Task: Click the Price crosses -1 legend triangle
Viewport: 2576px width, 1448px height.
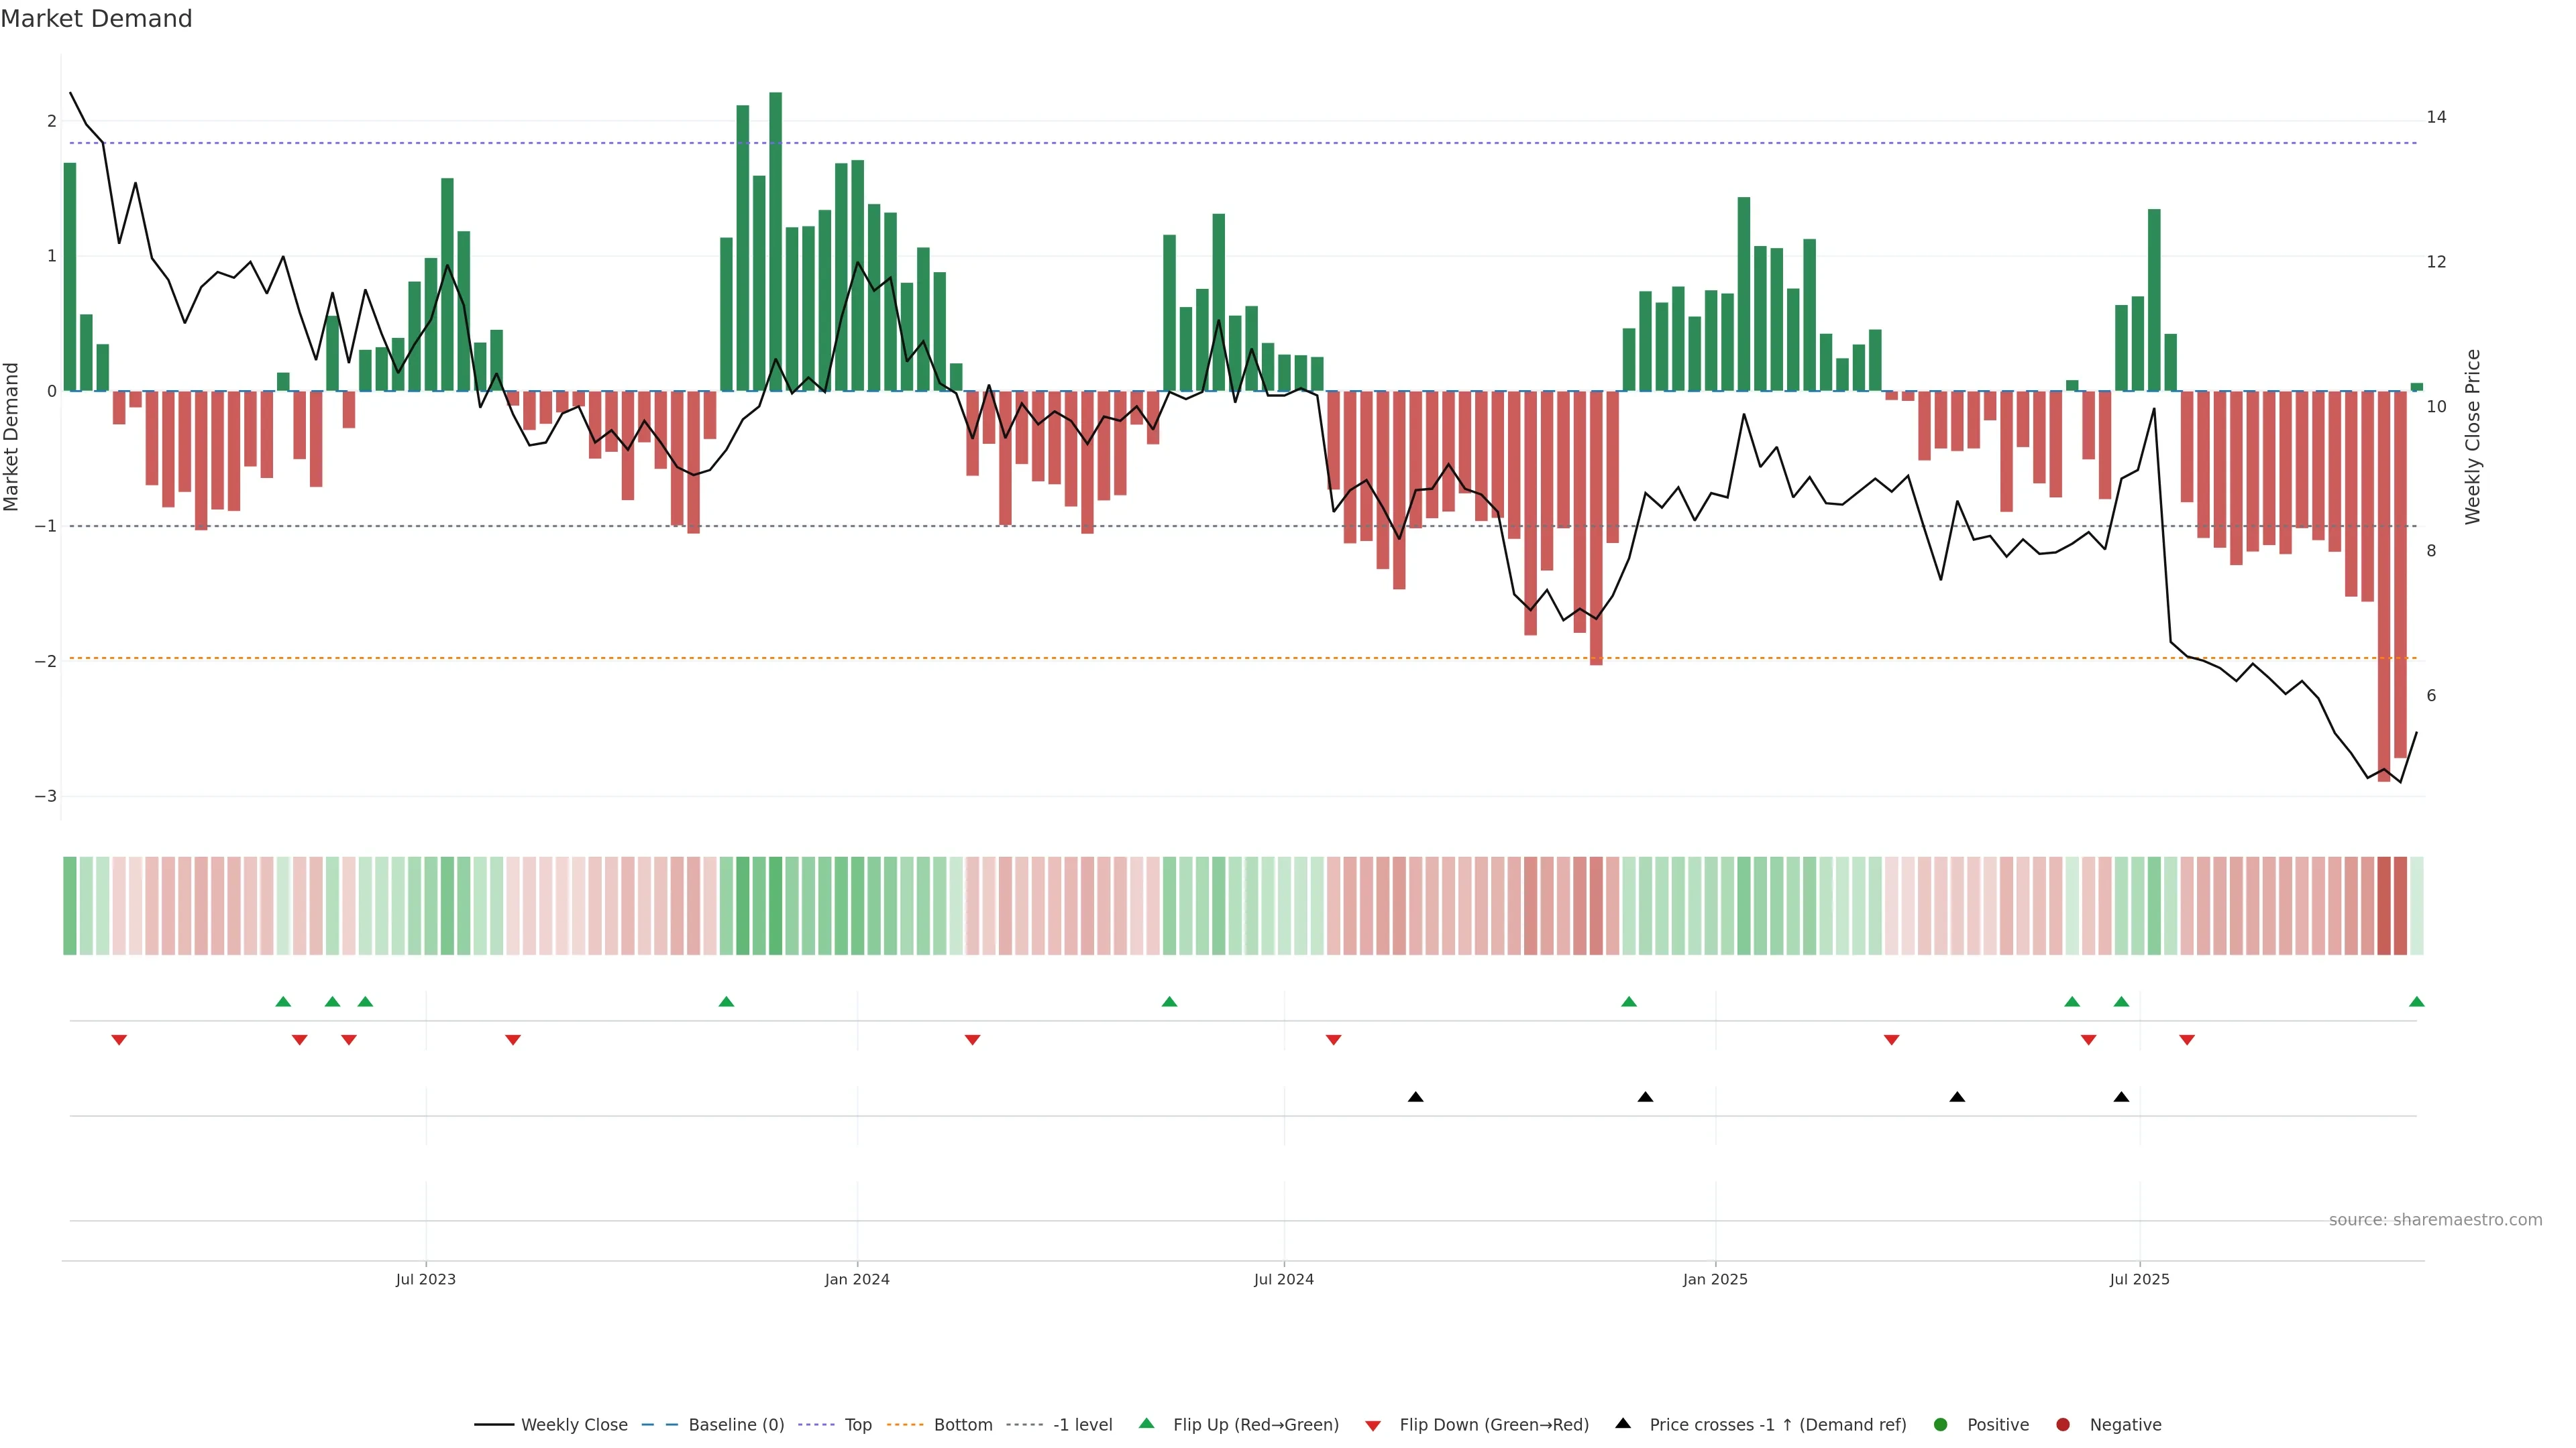Action: click(1623, 1423)
